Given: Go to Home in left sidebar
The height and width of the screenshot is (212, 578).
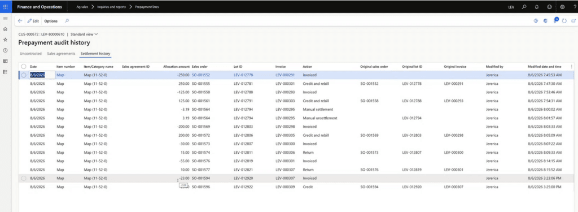Looking at the screenshot, I should coord(5,29).
